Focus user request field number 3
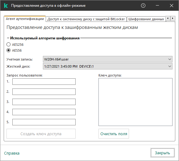179x161 pixels. pyautogui.click(x=44, y=102)
